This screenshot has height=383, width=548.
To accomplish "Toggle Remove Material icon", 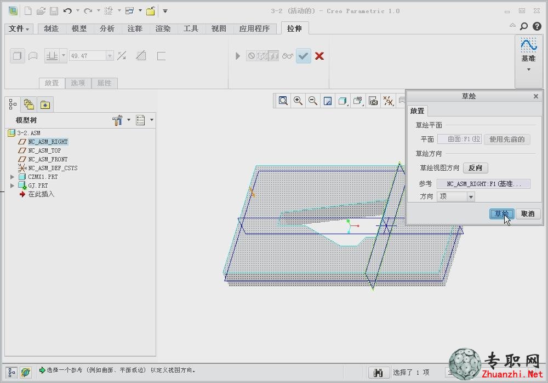I will (141, 56).
